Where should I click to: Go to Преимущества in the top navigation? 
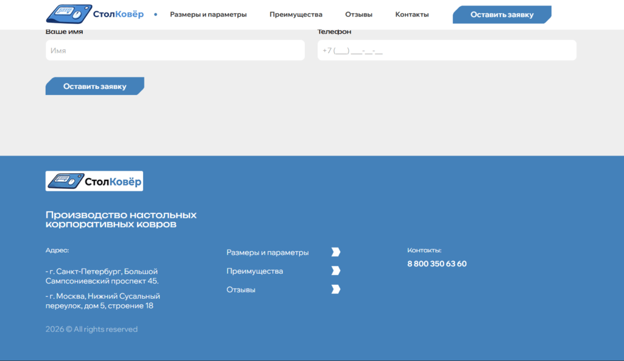pos(296,15)
